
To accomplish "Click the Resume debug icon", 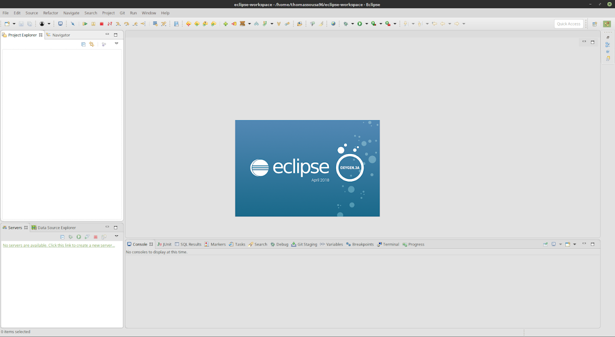I will [85, 24].
